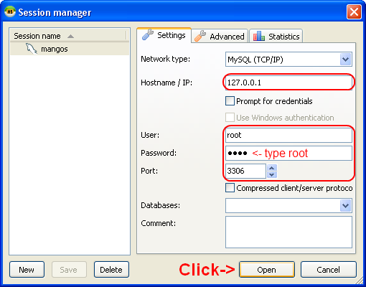The width and height of the screenshot is (366, 287).
Task: Click the Open button to connect
Action: click(x=267, y=270)
